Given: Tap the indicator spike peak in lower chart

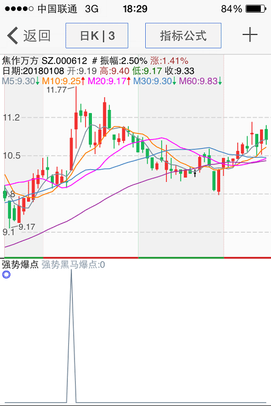Looking at the screenshot, I should coord(71,272).
